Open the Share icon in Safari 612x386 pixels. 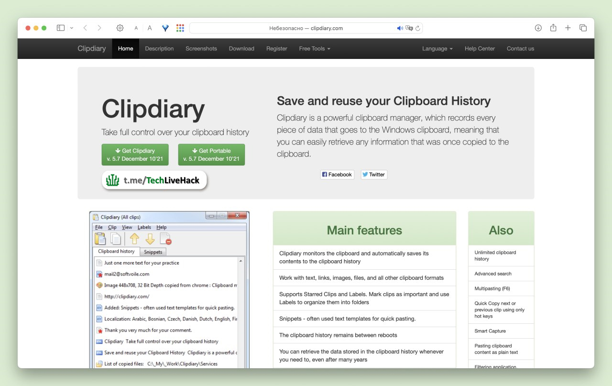point(553,28)
